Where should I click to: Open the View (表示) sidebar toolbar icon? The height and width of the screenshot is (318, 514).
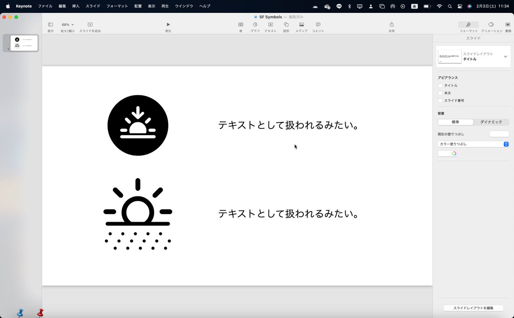(x=51, y=25)
